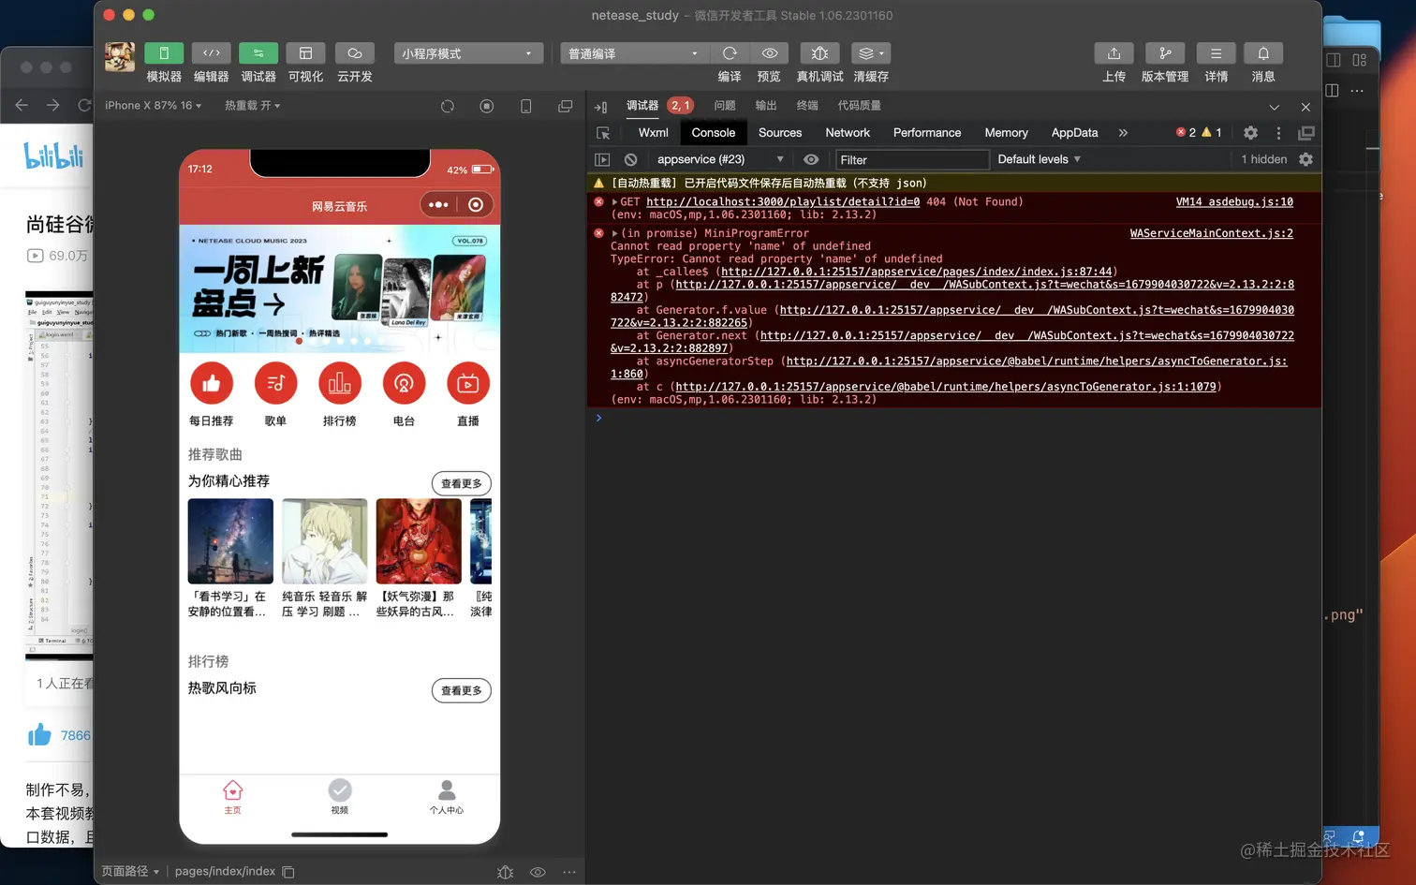Tap the 每日推荐 daily recommend icon in simulator
Image resolution: width=1416 pixels, height=885 pixels.
tap(211, 383)
